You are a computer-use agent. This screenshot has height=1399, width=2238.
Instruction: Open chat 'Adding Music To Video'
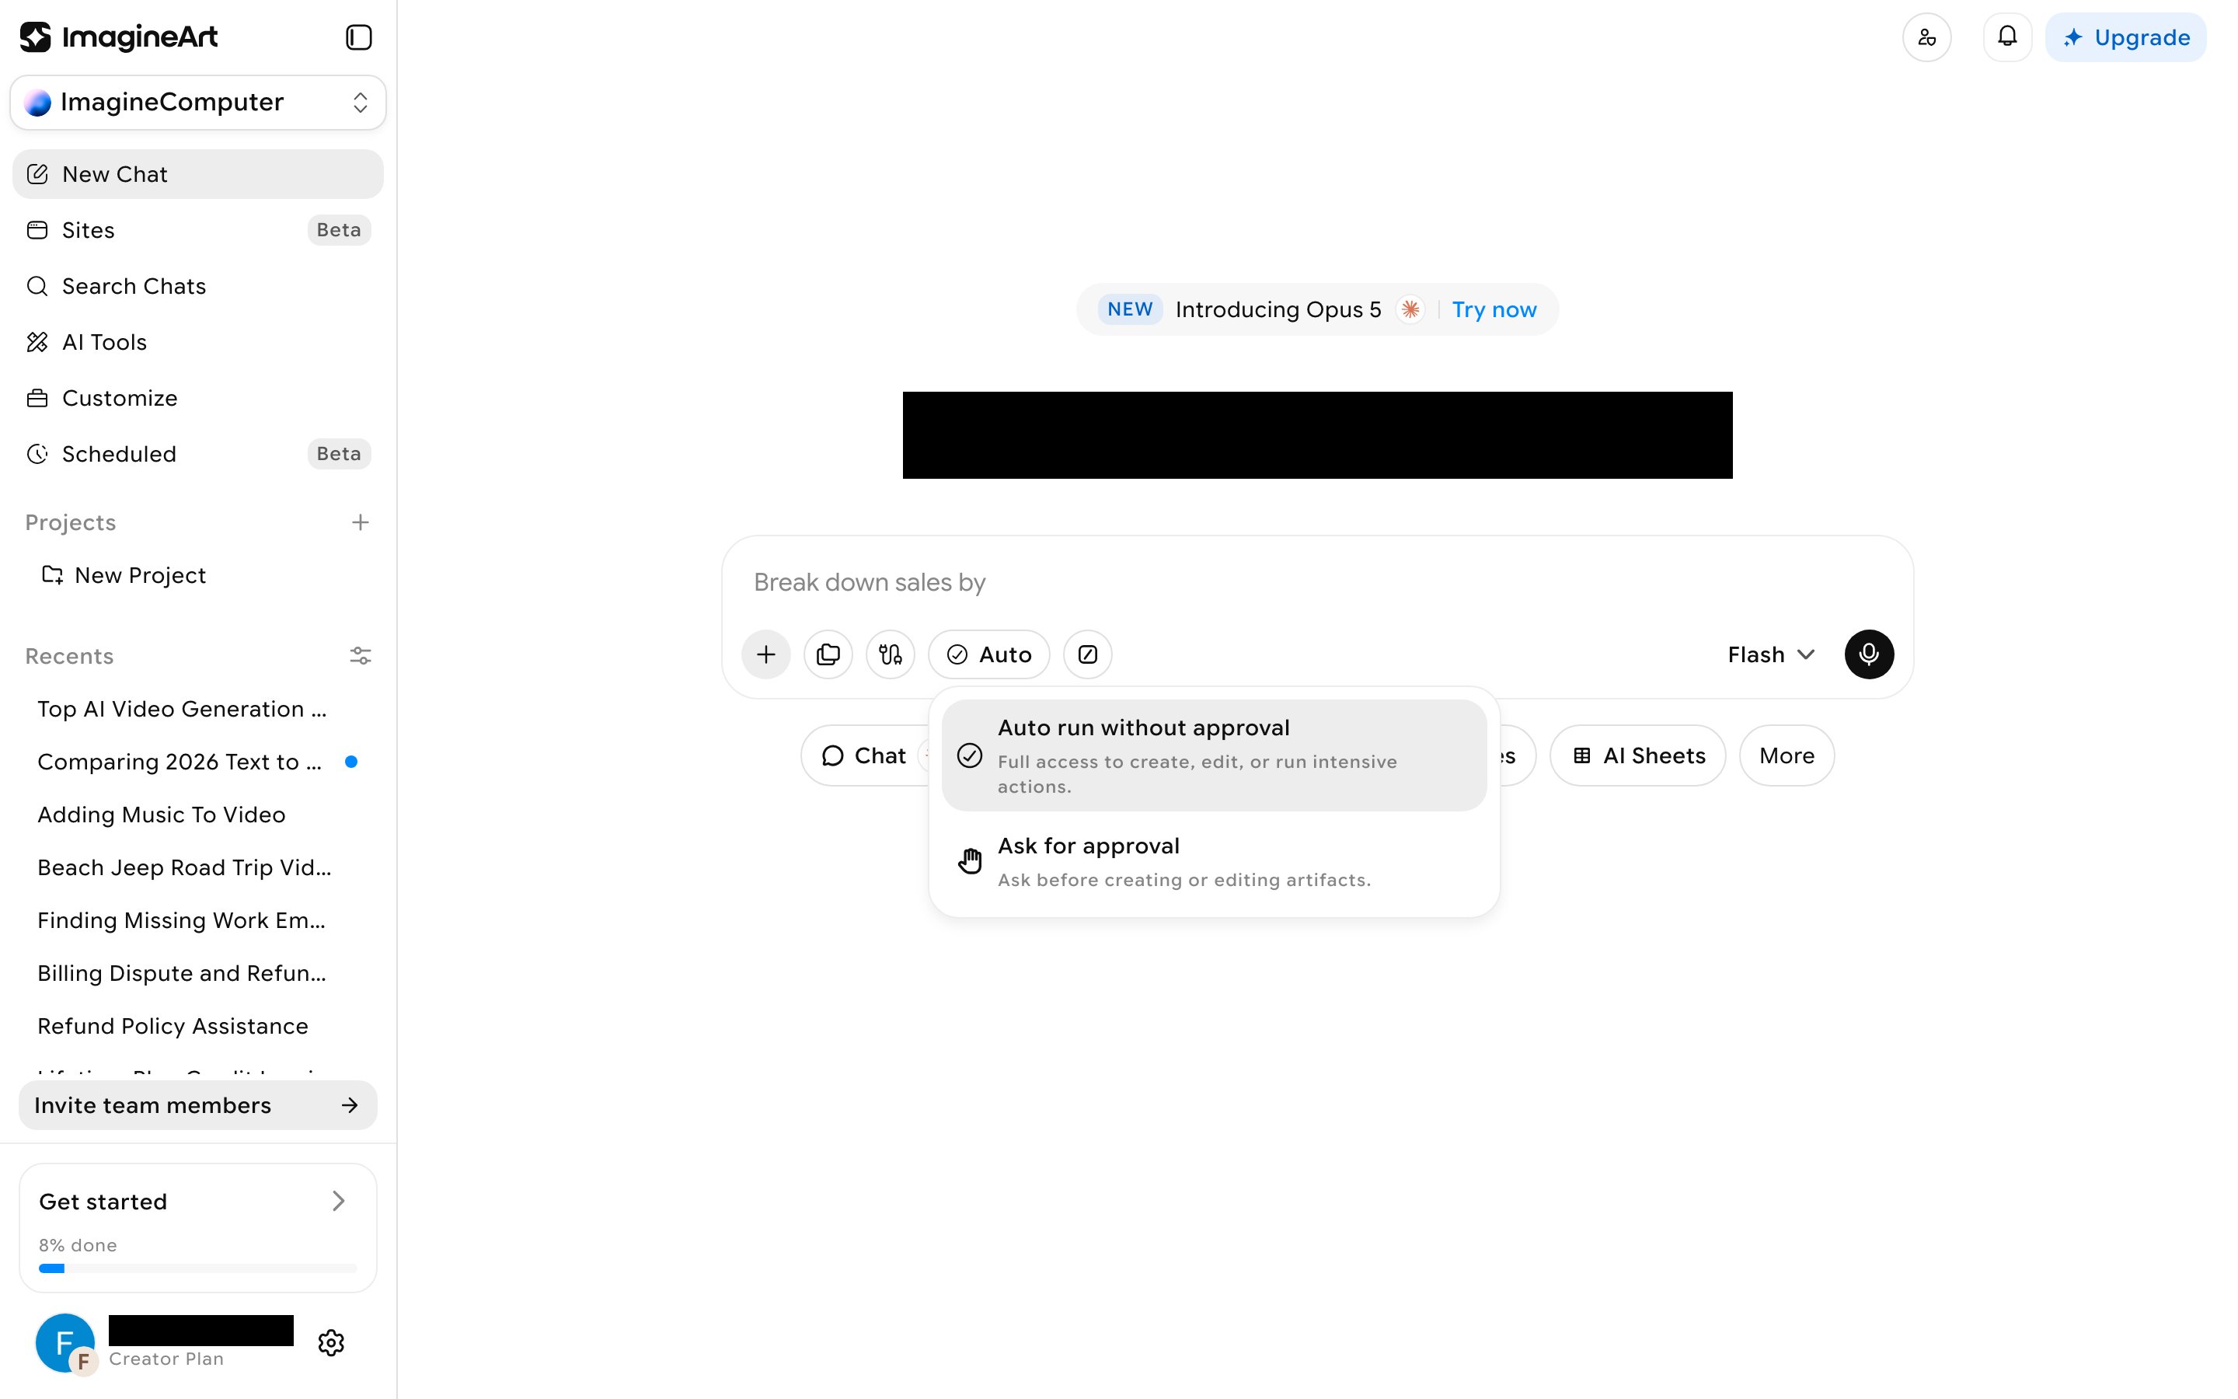click(162, 815)
